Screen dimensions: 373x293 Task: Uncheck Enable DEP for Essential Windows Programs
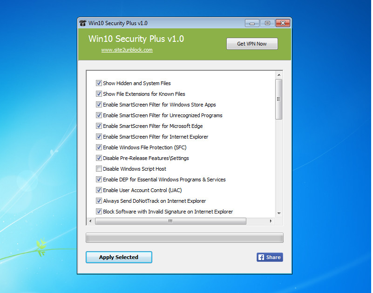tap(99, 179)
